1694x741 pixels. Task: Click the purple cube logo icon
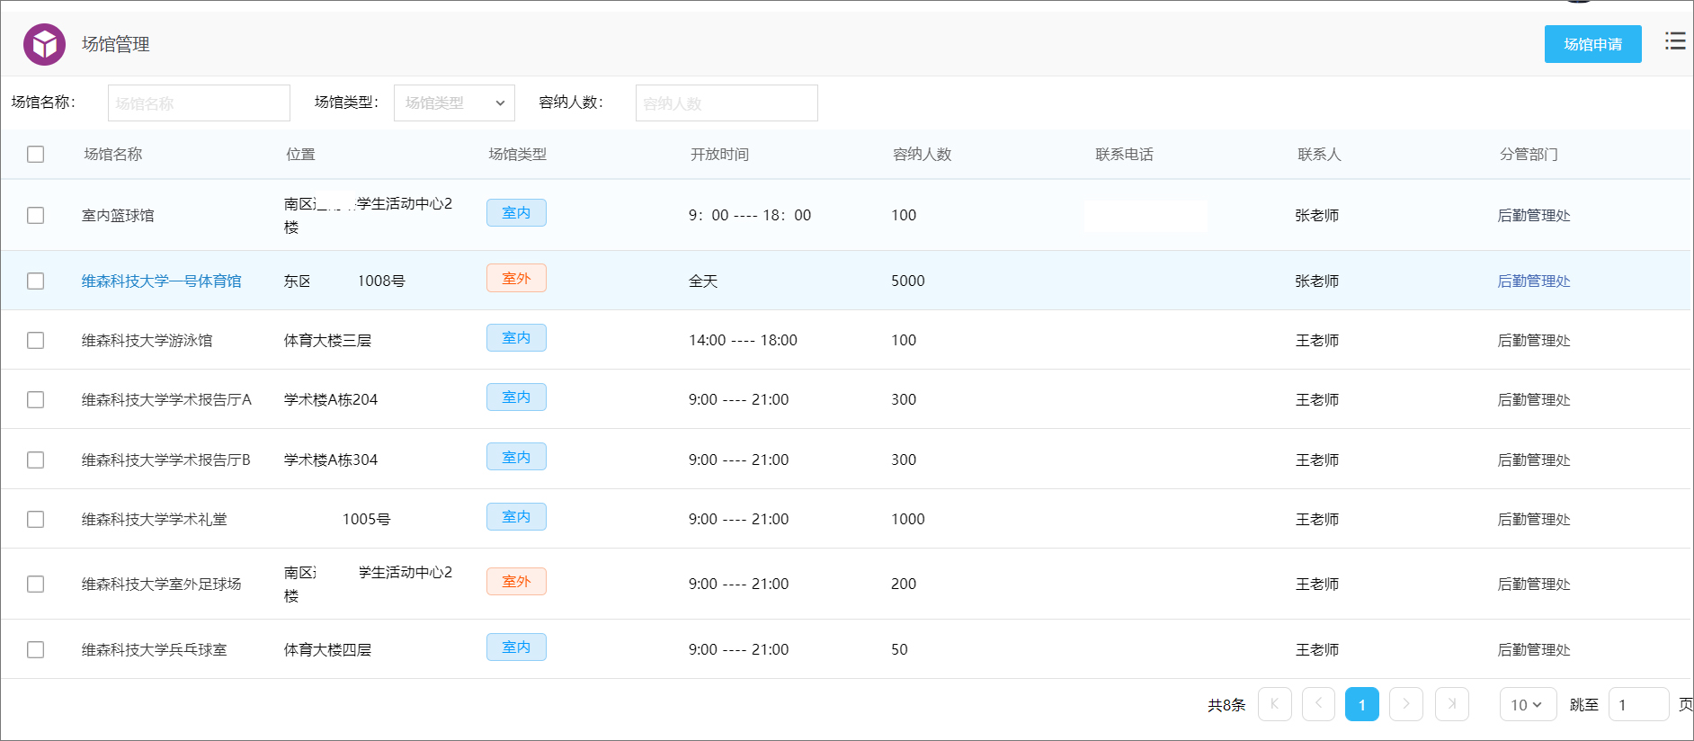coord(44,44)
